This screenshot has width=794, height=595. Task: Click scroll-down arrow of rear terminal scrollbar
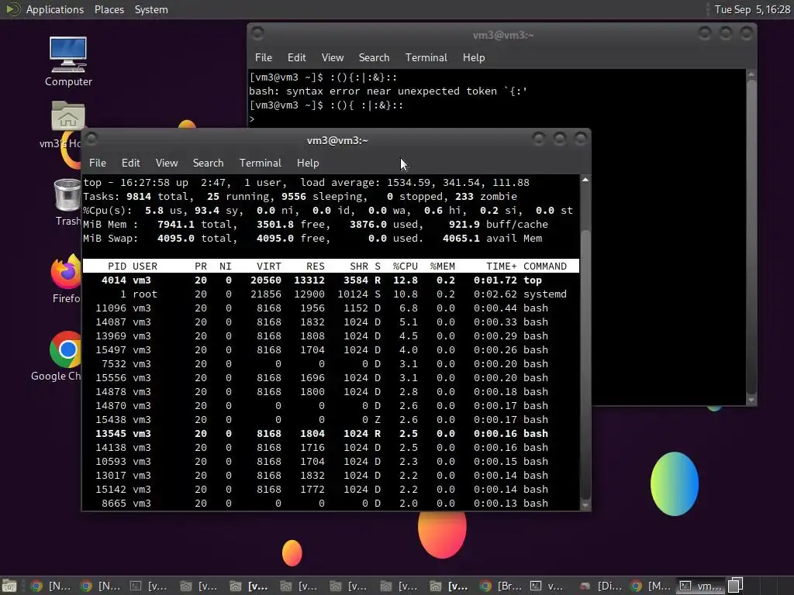pos(751,400)
